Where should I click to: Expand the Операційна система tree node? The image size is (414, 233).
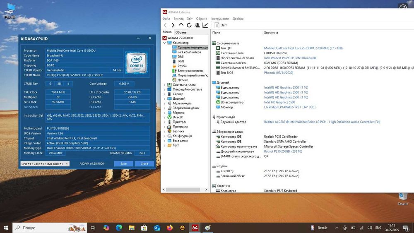point(164,89)
